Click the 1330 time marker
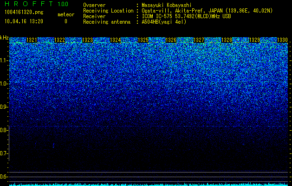This screenshot has height=186, width=292. (282, 40)
